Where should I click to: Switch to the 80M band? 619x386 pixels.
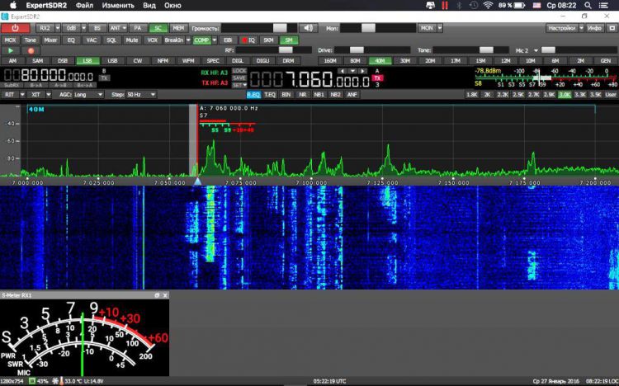click(355, 61)
